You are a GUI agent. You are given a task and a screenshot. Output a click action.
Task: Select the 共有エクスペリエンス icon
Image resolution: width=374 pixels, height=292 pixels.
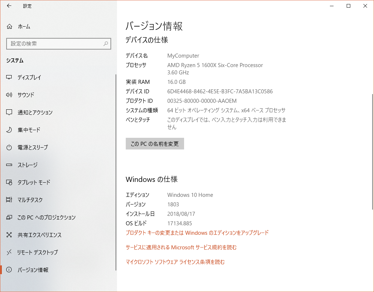[x=9, y=235]
